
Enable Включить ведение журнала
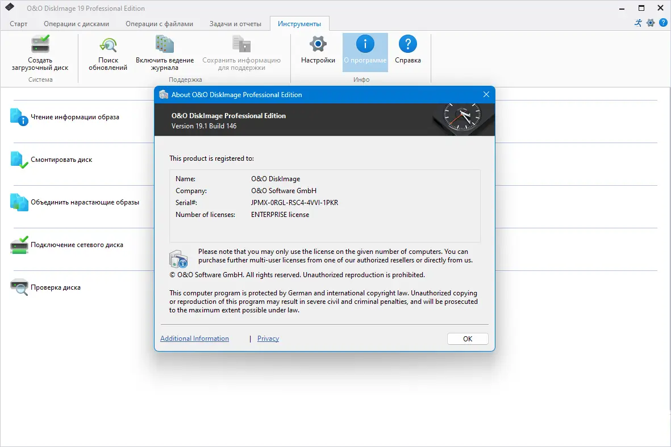[165, 53]
